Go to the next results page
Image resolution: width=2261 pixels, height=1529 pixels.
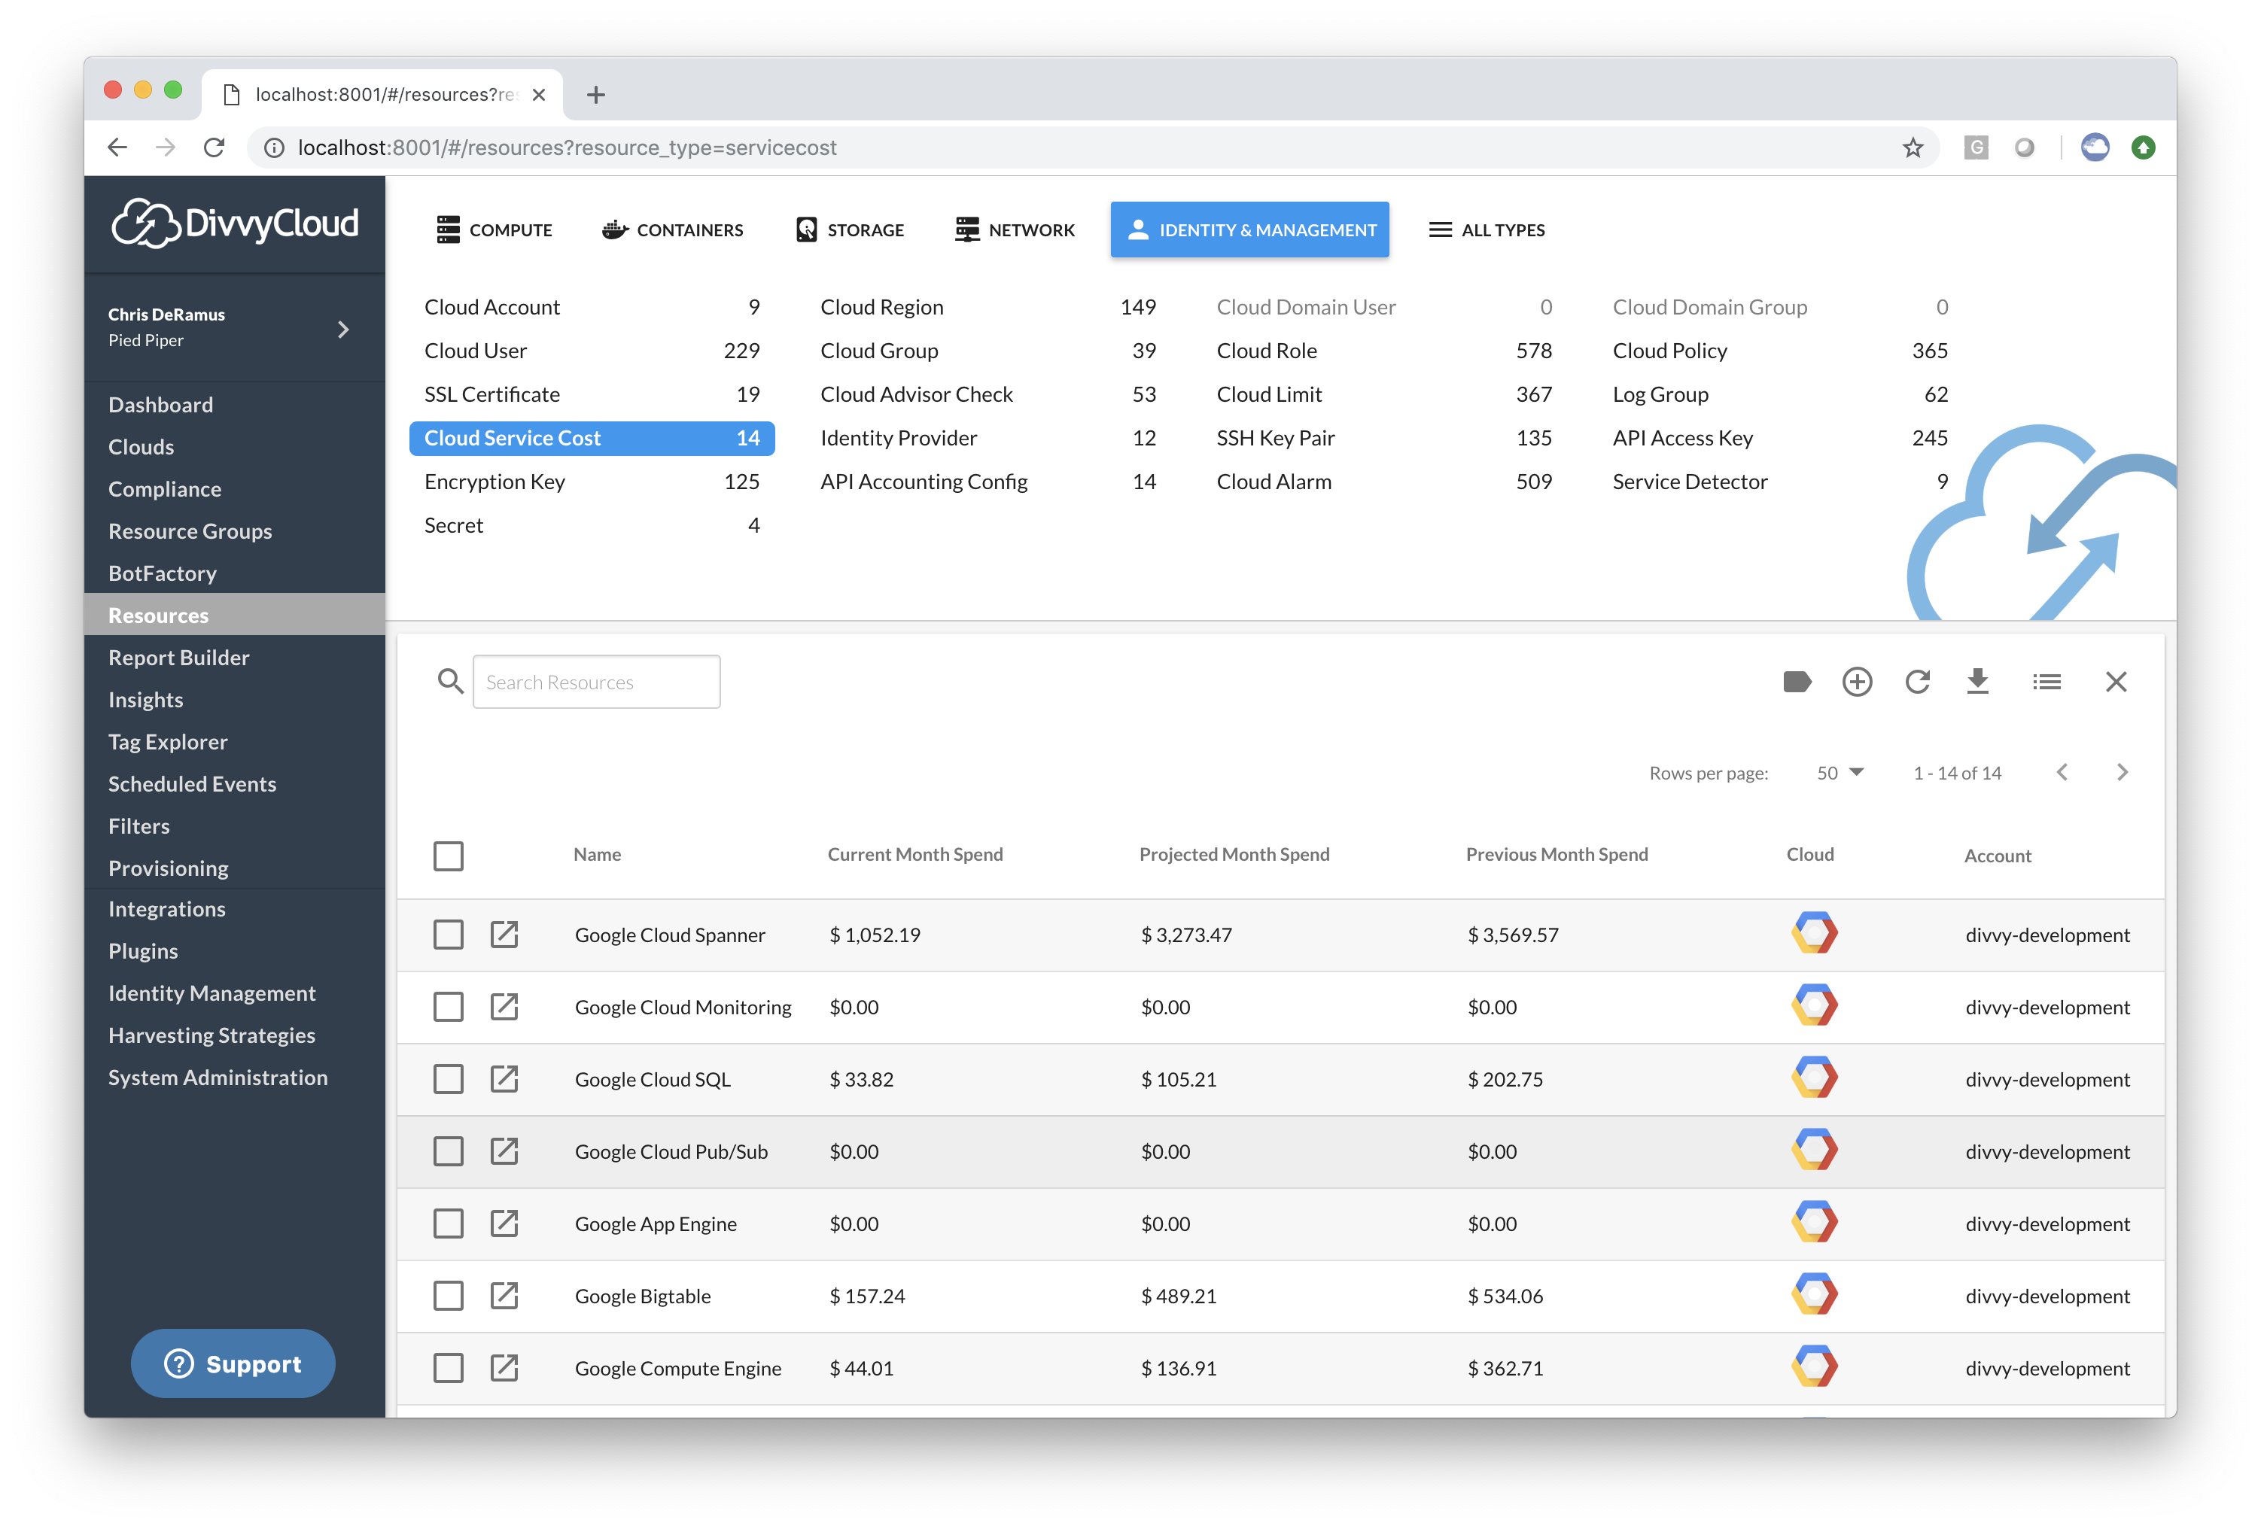(x=2122, y=772)
